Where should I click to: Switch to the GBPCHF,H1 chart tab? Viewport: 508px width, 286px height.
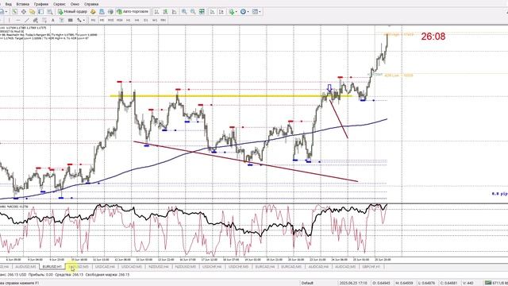(371, 267)
